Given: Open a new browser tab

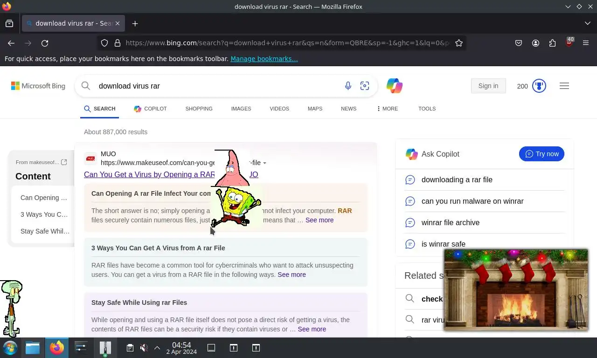Looking at the screenshot, I should (135, 23).
